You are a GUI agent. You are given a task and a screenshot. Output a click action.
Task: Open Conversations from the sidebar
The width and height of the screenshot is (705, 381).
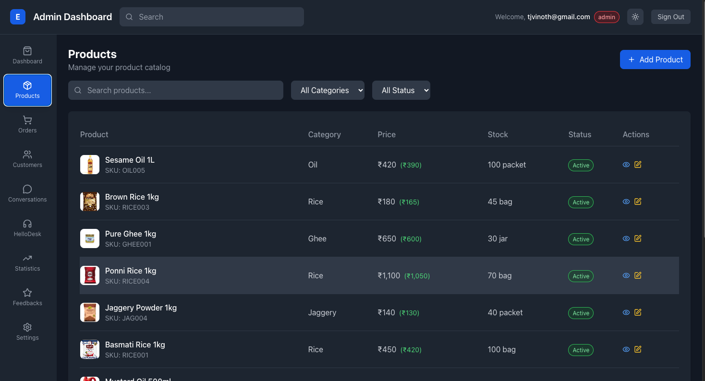[27, 193]
